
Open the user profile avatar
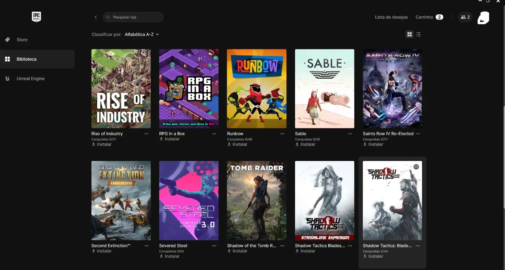pyautogui.click(x=483, y=17)
